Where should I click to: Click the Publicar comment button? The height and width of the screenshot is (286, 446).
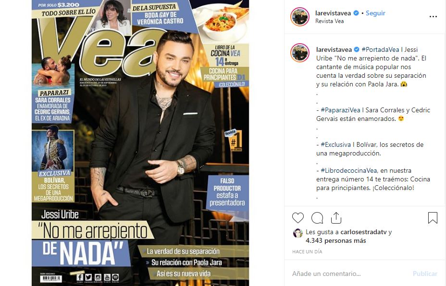425,274
